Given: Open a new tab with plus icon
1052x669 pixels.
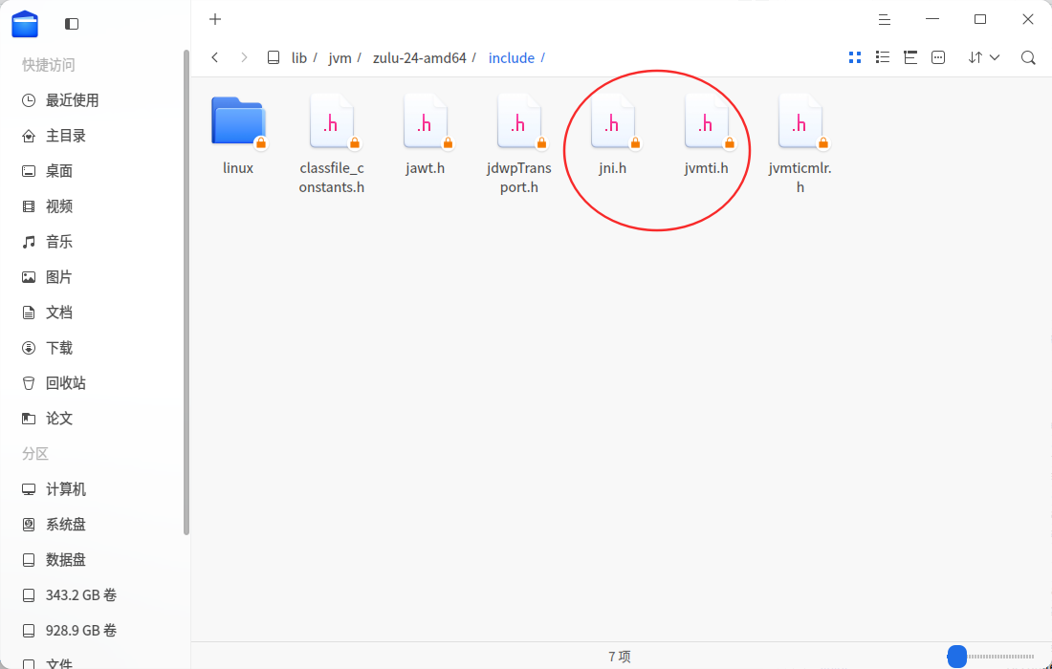Looking at the screenshot, I should (x=214, y=19).
